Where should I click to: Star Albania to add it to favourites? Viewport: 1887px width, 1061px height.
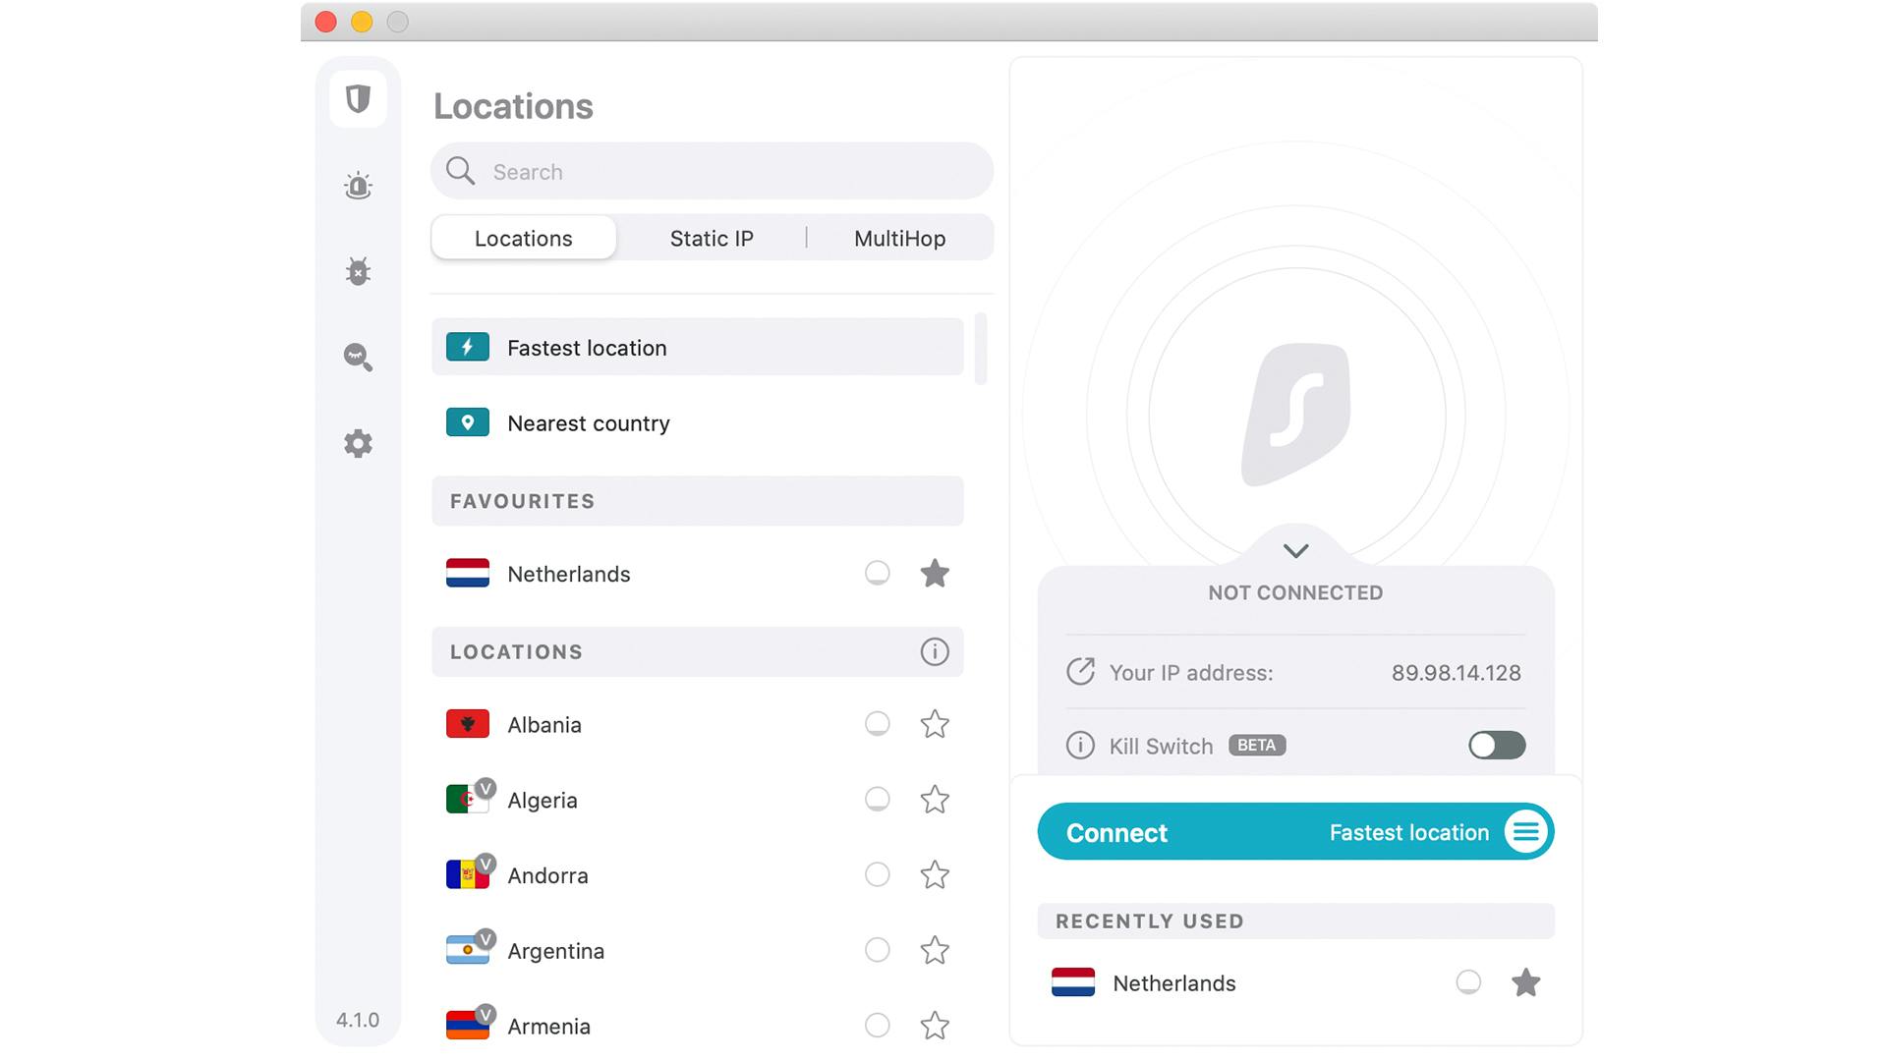pyautogui.click(x=935, y=724)
